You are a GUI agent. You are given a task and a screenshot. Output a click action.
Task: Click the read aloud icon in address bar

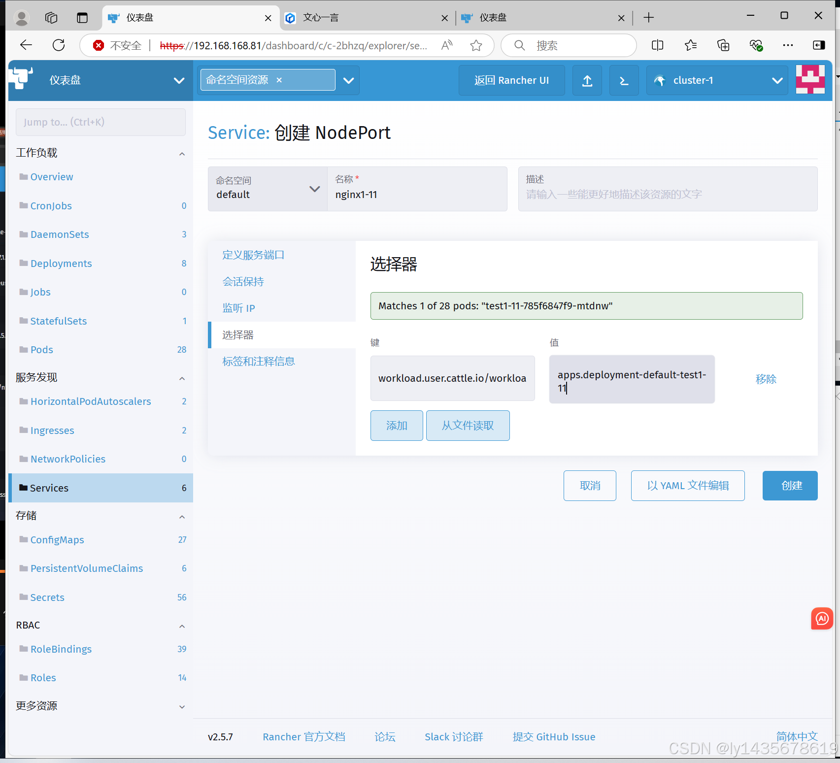point(447,45)
